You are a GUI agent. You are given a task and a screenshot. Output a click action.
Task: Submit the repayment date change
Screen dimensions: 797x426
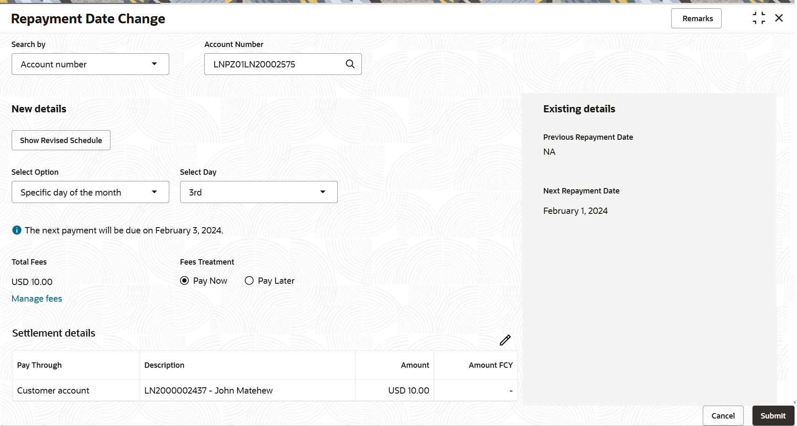[x=773, y=416]
